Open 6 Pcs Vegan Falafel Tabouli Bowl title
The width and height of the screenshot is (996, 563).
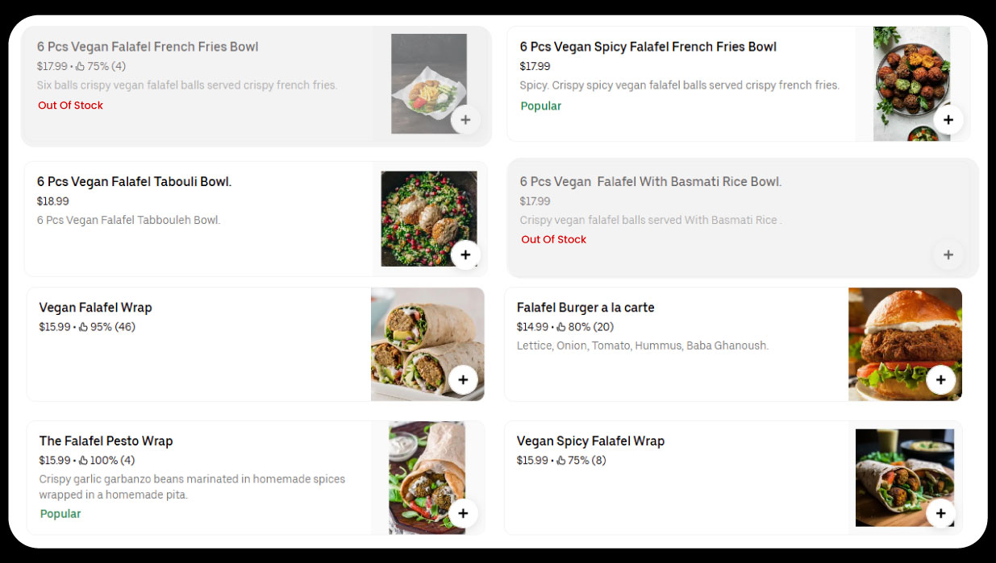134,182
